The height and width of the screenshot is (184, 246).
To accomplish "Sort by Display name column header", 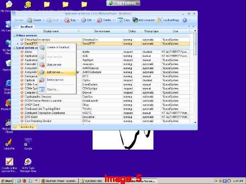I will 51,31.
